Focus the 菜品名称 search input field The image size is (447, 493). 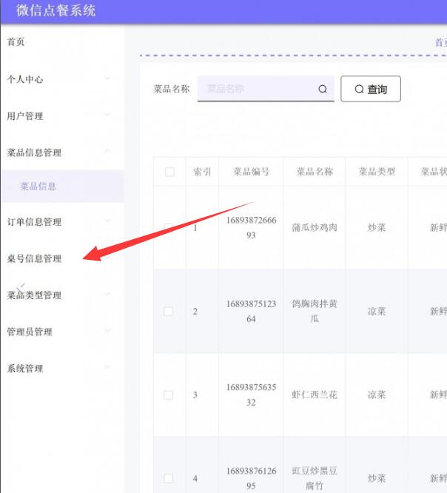pyautogui.click(x=266, y=89)
